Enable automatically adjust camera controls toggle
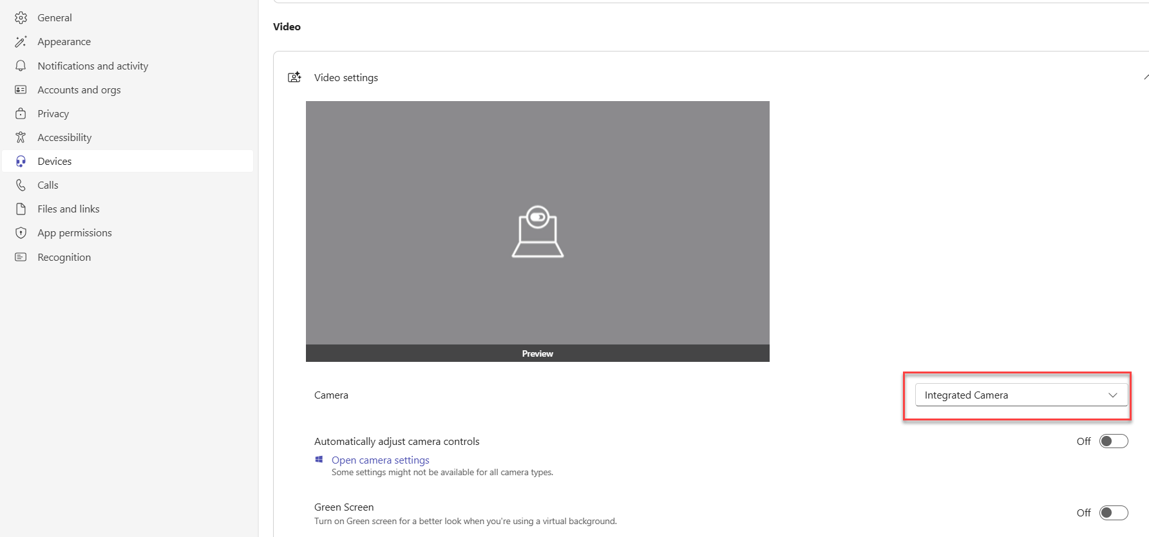Screen dimensions: 1149x537 (x=1113, y=441)
